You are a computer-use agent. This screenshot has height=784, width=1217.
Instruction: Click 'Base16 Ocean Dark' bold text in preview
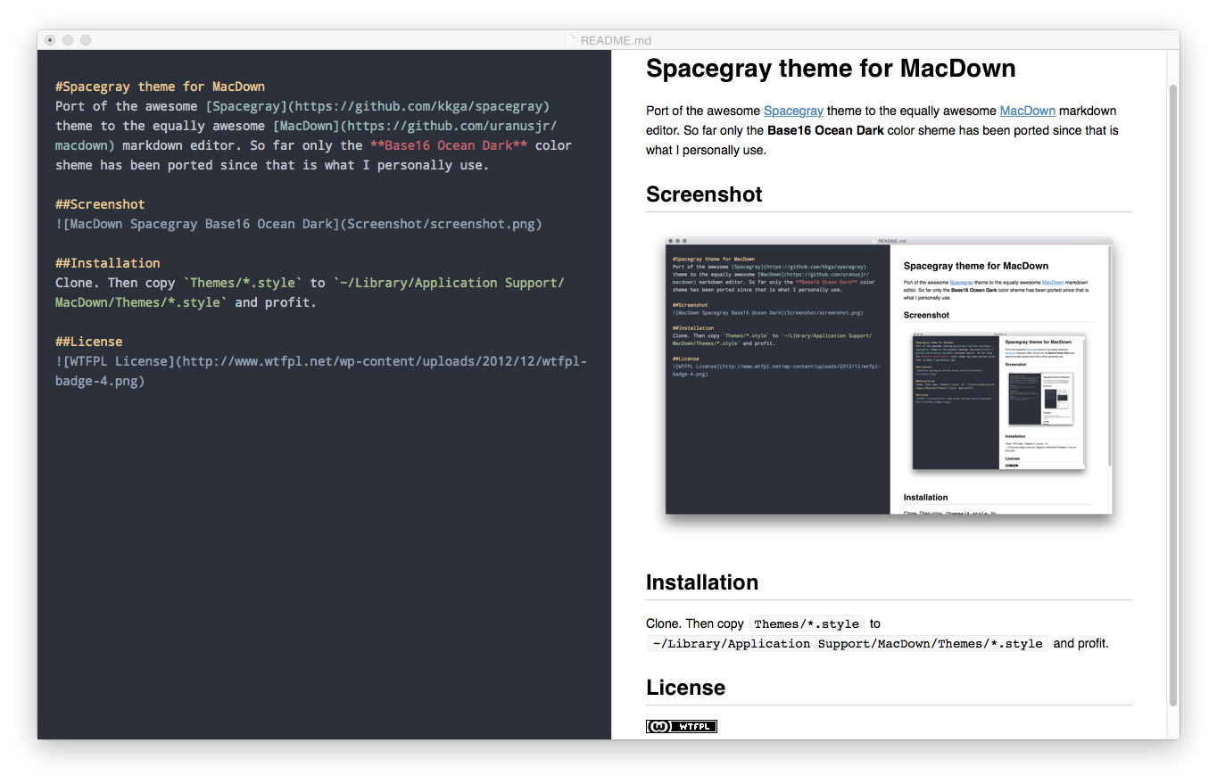click(825, 130)
